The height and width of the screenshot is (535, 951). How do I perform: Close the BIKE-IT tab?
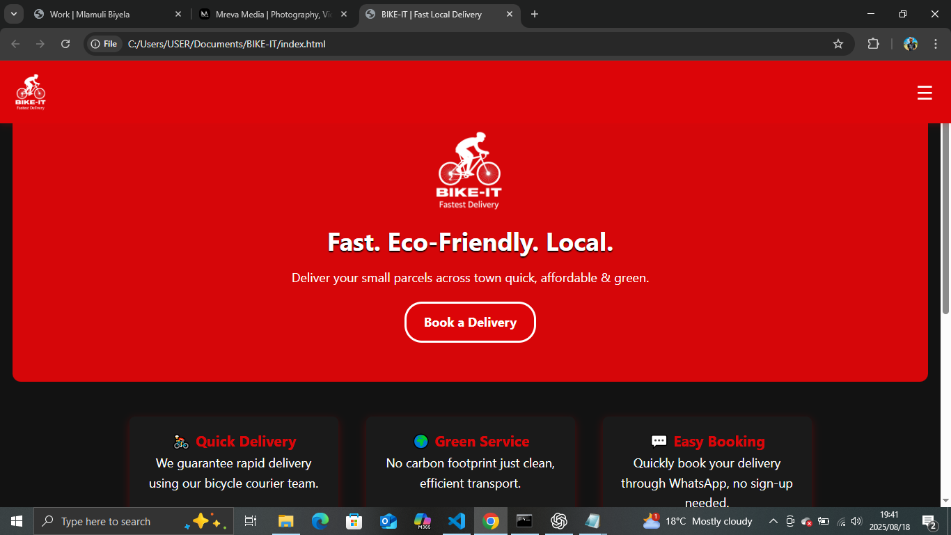[x=510, y=14]
